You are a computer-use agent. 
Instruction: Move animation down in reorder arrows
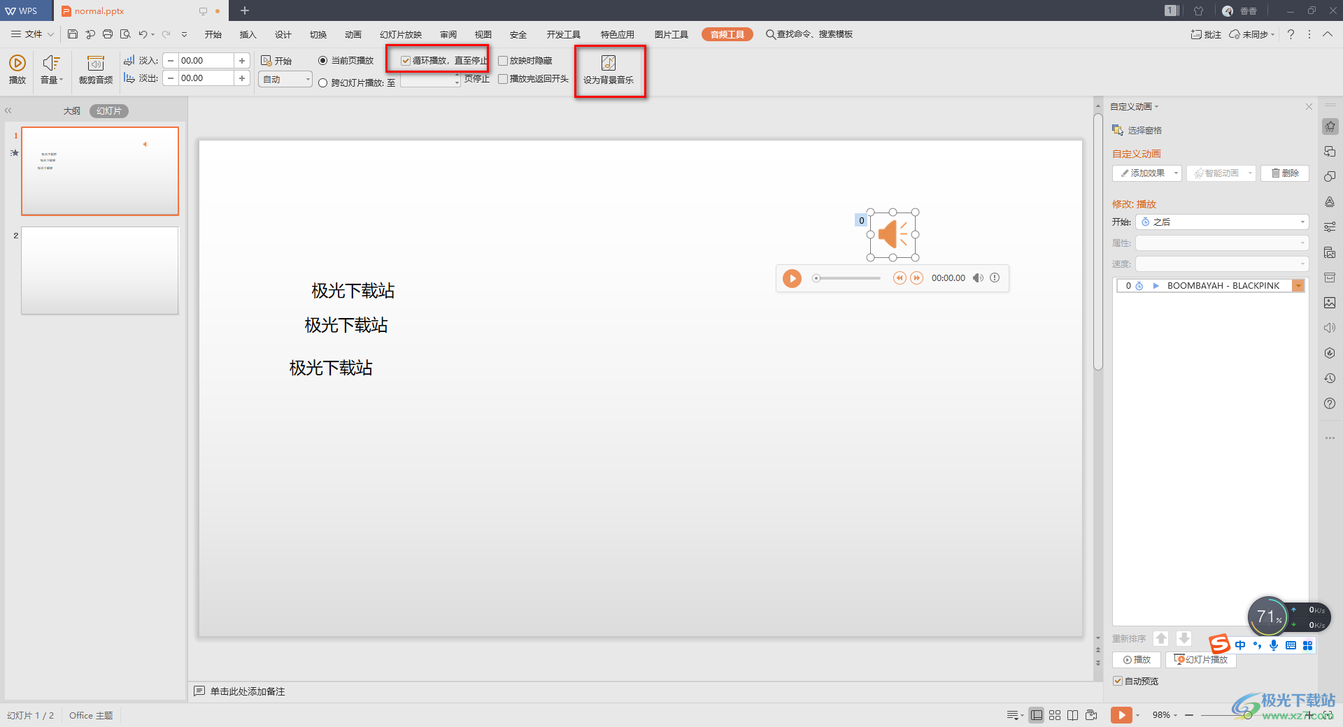pyautogui.click(x=1184, y=638)
